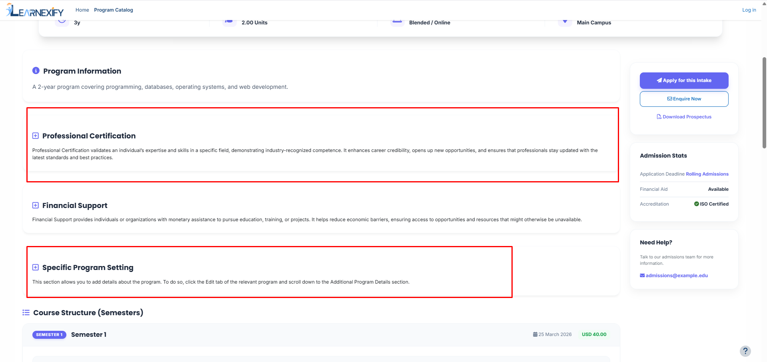Click the 25 March 2026 date text
This screenshot has height=362, width=767.
555,334
